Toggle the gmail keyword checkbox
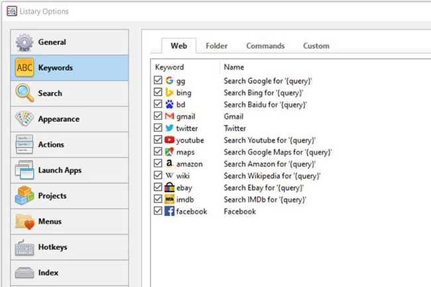The width and height of the screenshot is (431, 287). (158, 115)
